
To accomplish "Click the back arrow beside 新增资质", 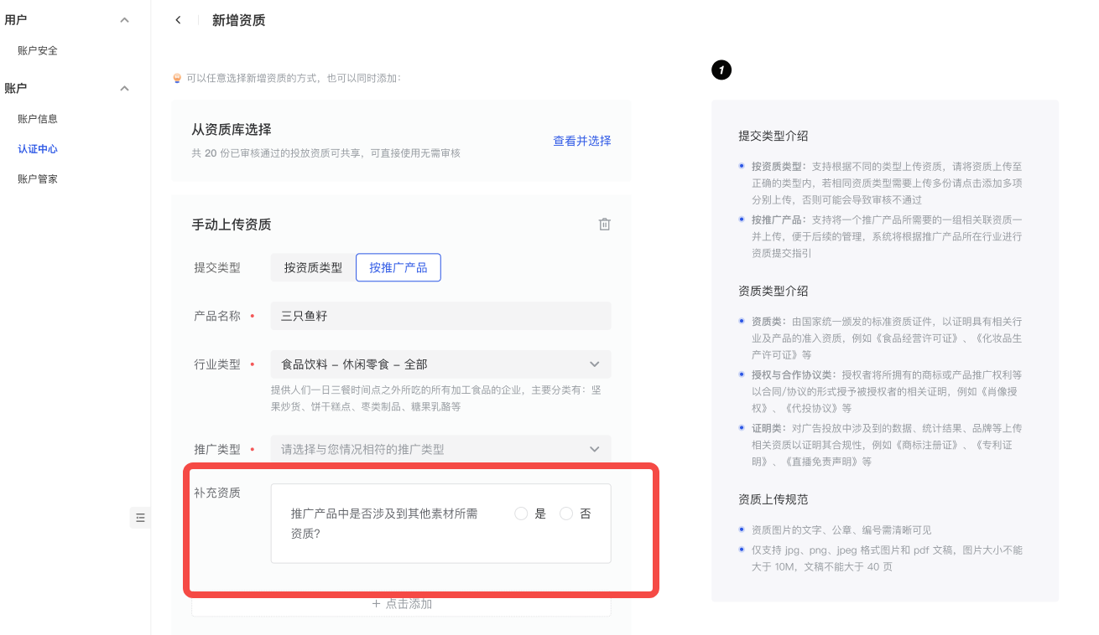I will (x=178, y=20).
